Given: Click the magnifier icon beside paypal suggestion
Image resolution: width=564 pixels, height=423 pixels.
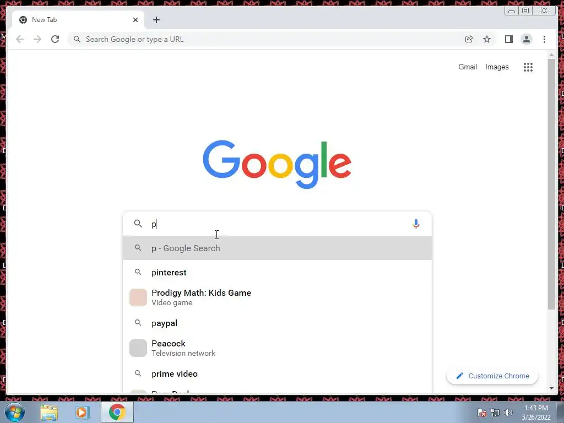Looking at the screenshot, I should click(x=138, y=323).
